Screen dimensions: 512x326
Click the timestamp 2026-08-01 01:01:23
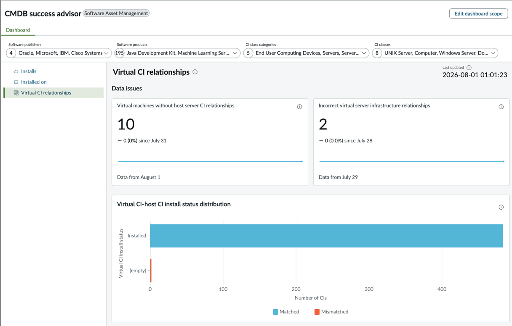tap(475, 75)
